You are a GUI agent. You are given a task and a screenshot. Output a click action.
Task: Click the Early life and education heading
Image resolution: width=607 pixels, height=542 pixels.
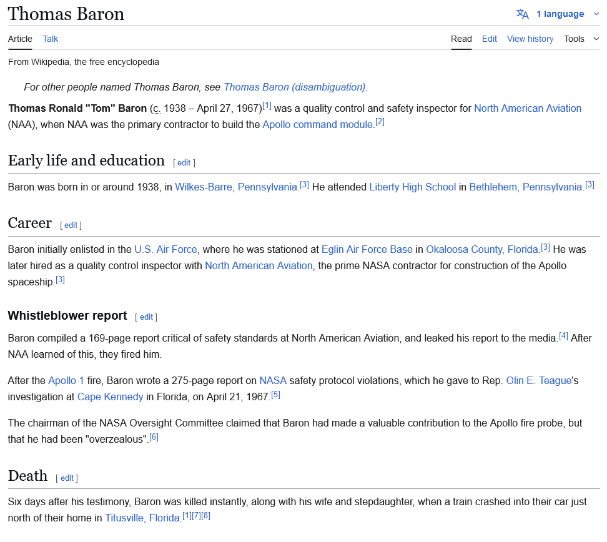(x=86, y=160)
